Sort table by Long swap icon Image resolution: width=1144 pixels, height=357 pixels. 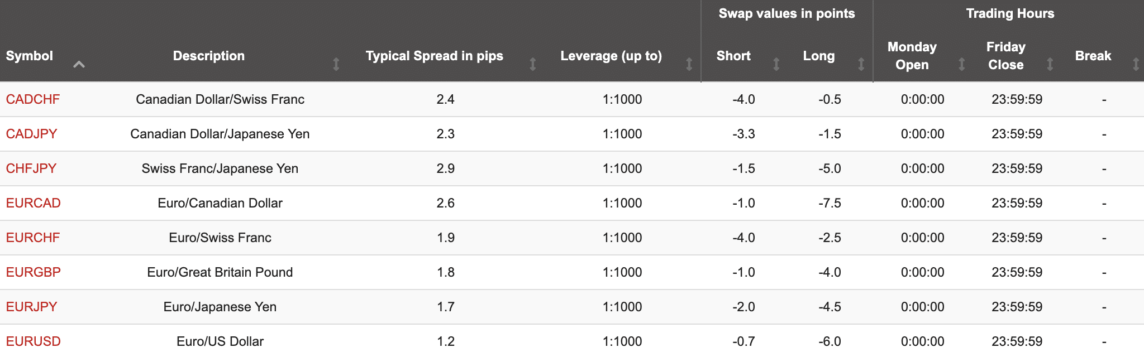click(861, 64)
